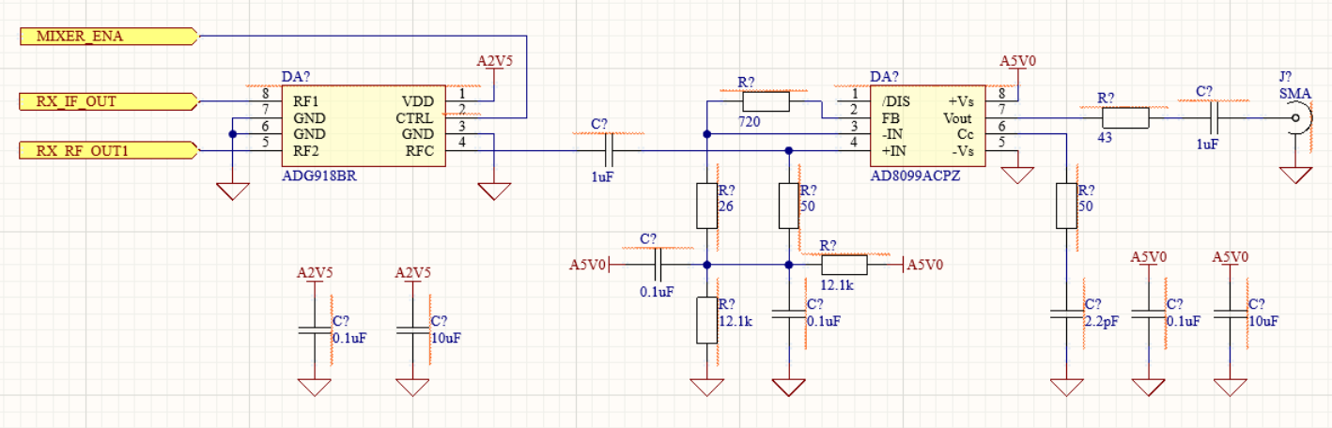Select the 26 ohm vertical resistor

click(x=706, y=206)
